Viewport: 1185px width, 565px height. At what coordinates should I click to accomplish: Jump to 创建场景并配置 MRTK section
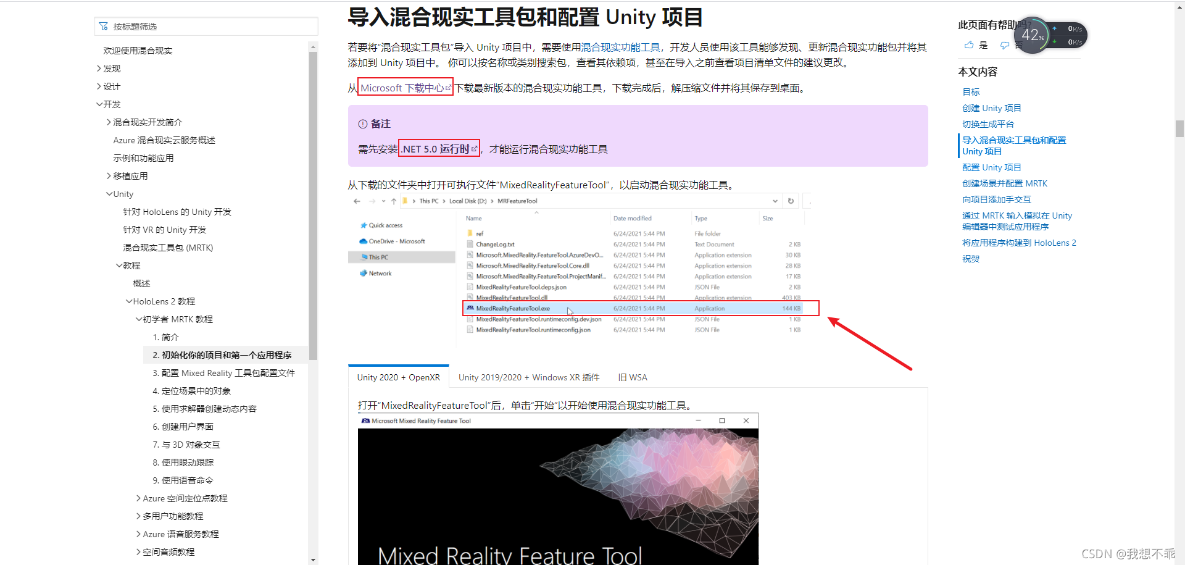click(x=1004, y=183)
